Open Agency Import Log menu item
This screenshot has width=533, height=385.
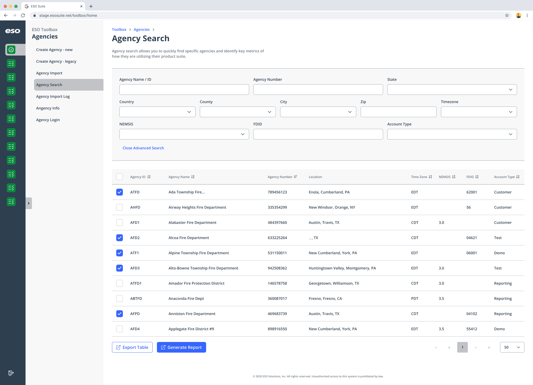tap(53, 96)
